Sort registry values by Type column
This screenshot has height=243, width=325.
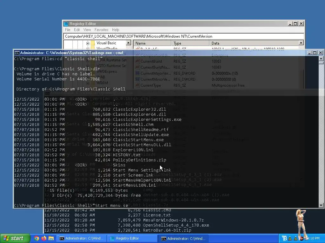[190, 43]
